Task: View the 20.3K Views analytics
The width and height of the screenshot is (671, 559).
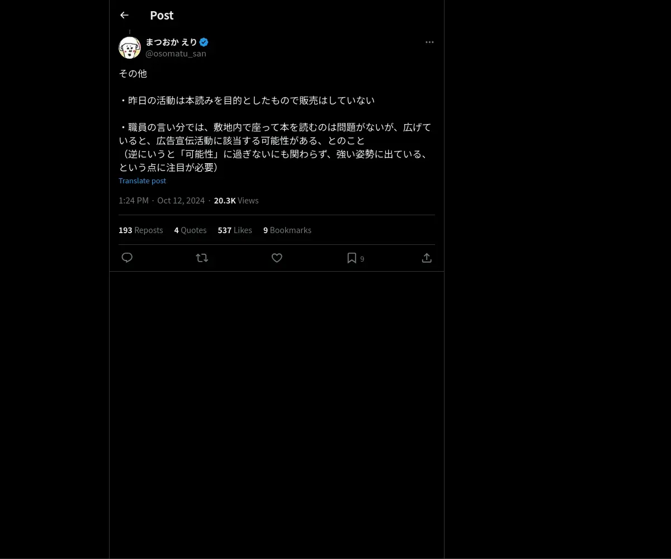Action: click(236, 201)
